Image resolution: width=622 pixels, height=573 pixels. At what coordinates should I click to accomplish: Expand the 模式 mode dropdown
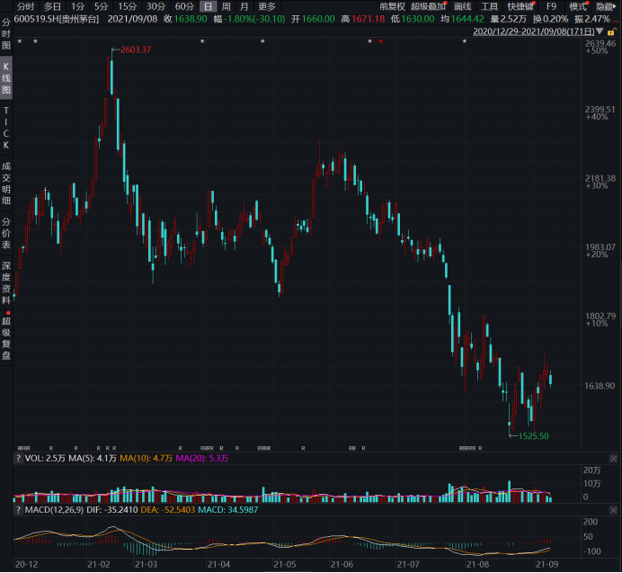tap(580, 6)
